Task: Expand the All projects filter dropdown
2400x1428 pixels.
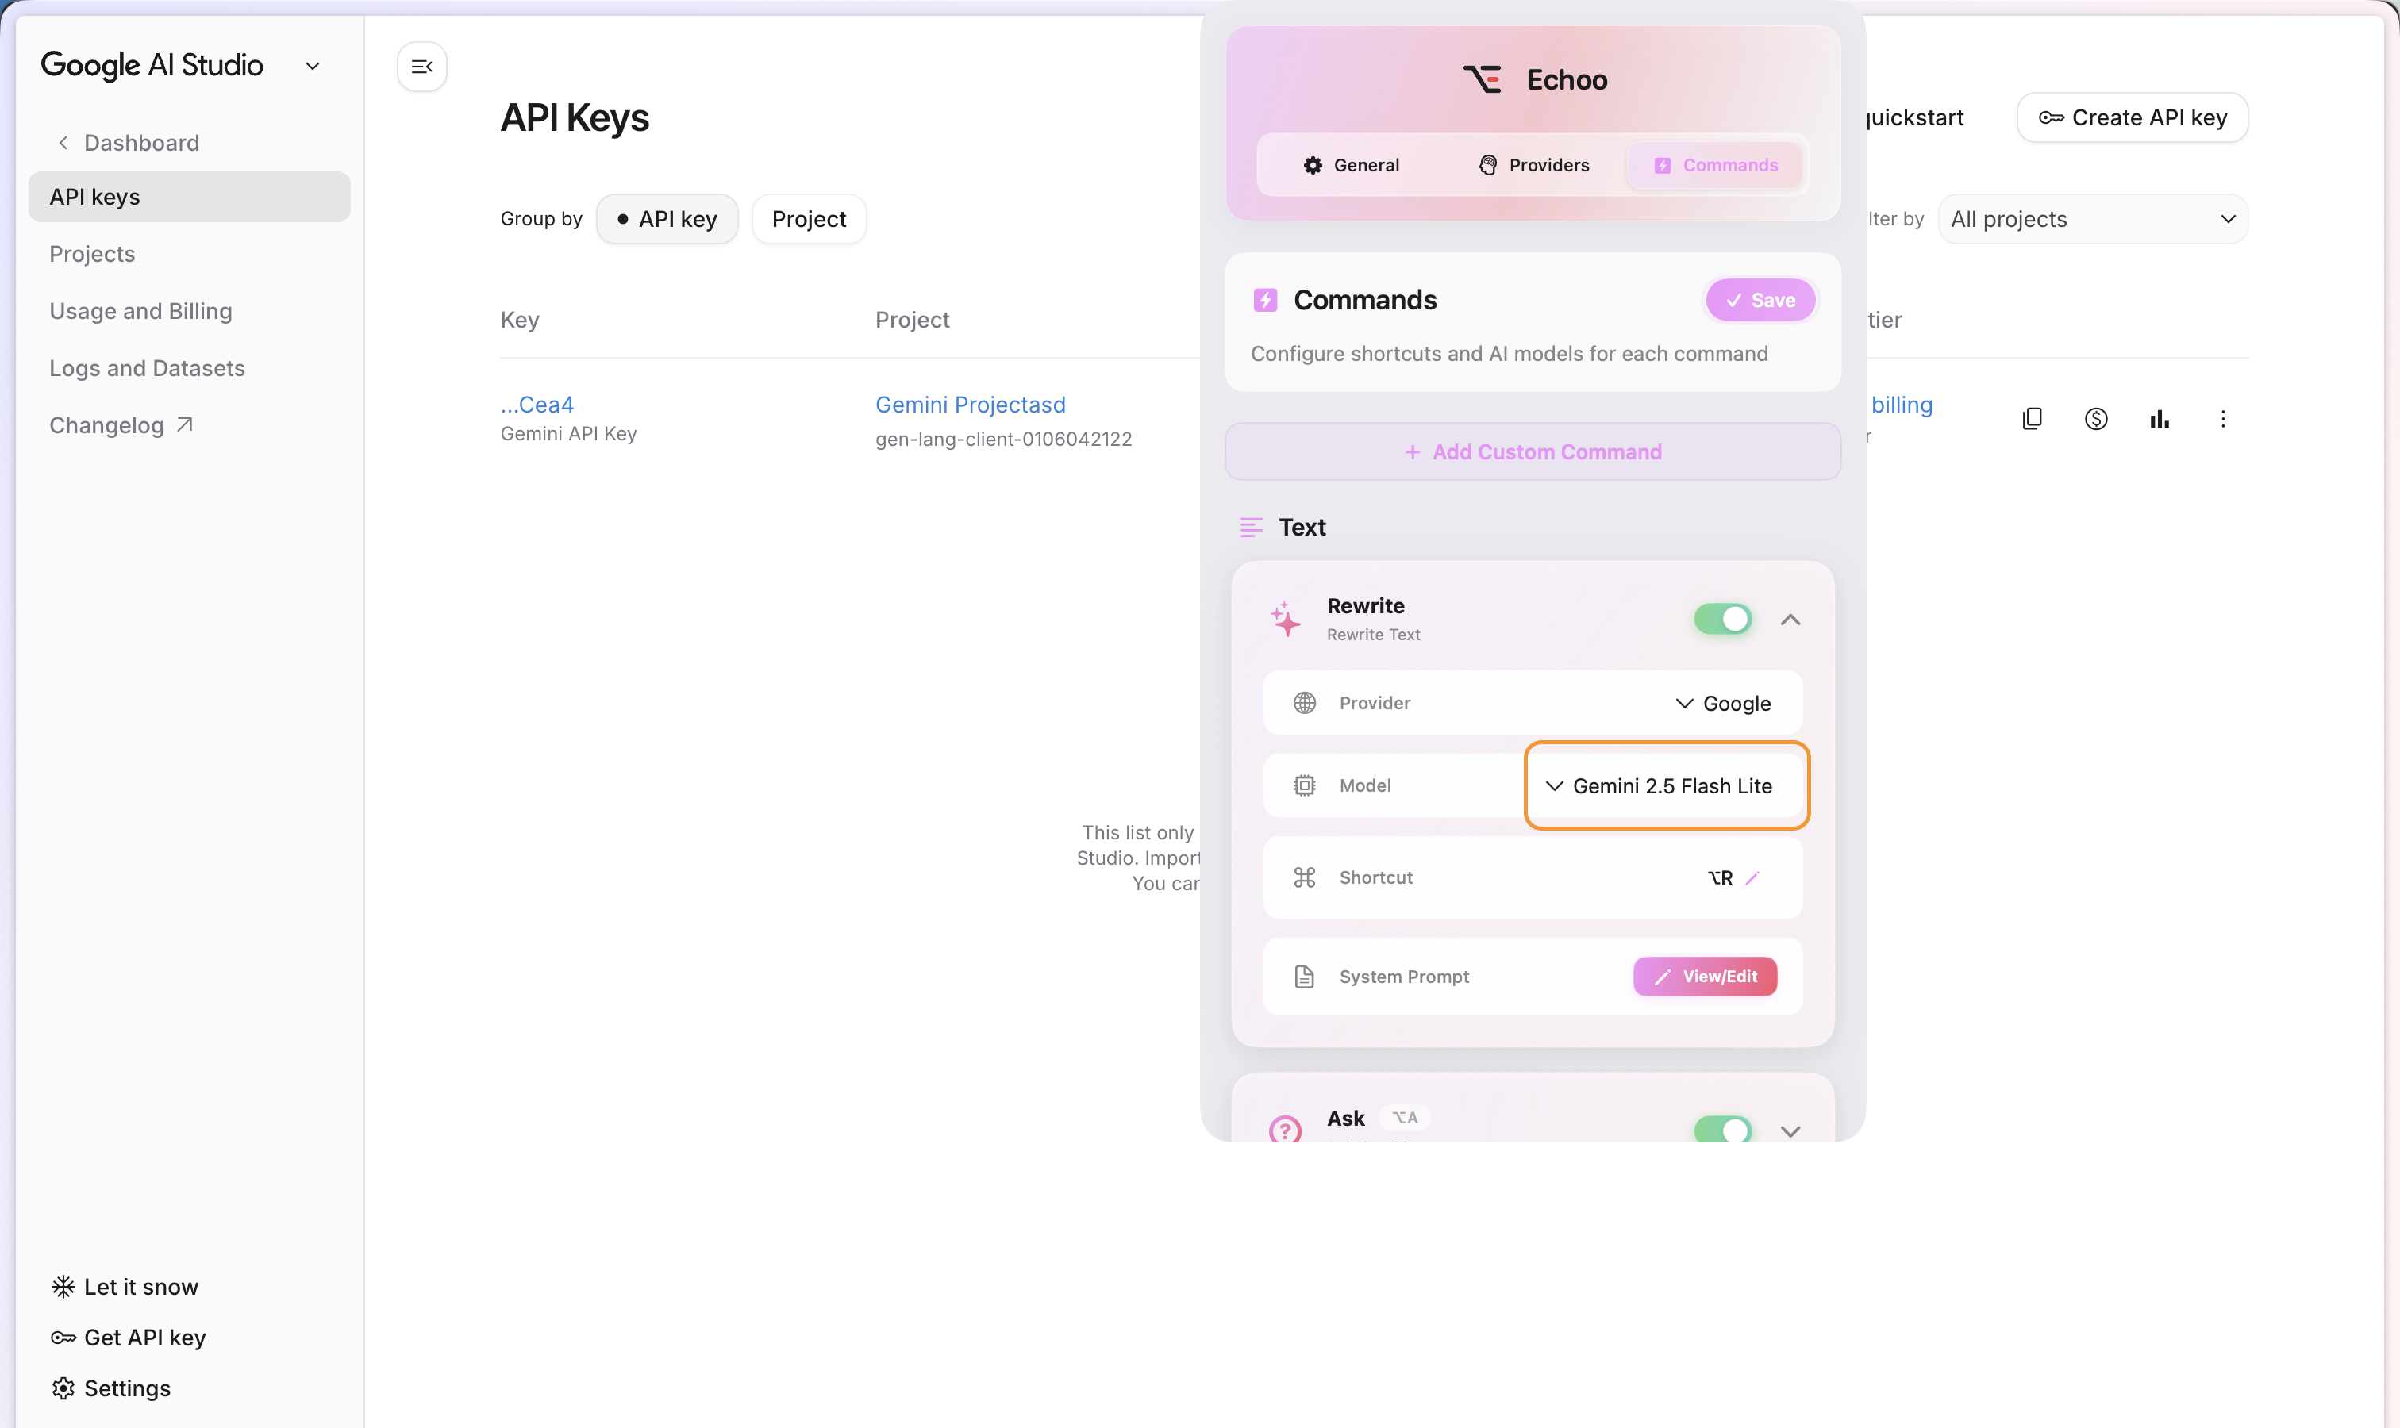Action: click(x=2092, y=220)
